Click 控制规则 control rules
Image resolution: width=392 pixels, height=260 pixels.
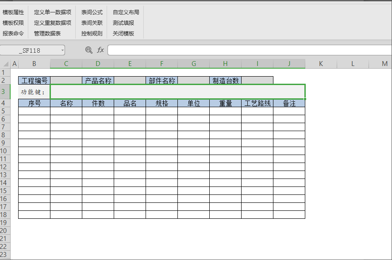92,34
